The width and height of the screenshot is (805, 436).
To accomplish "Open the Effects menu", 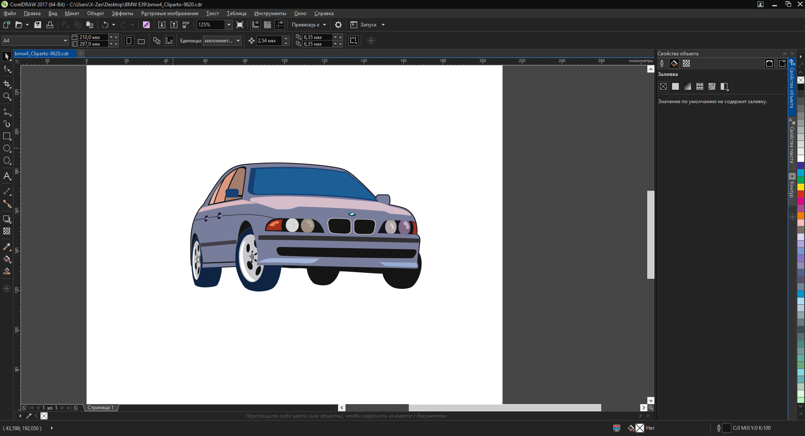I will click(122, 13).
